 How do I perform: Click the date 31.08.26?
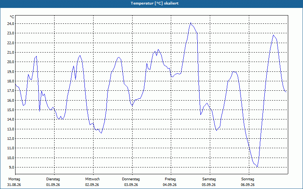(14, 185)
